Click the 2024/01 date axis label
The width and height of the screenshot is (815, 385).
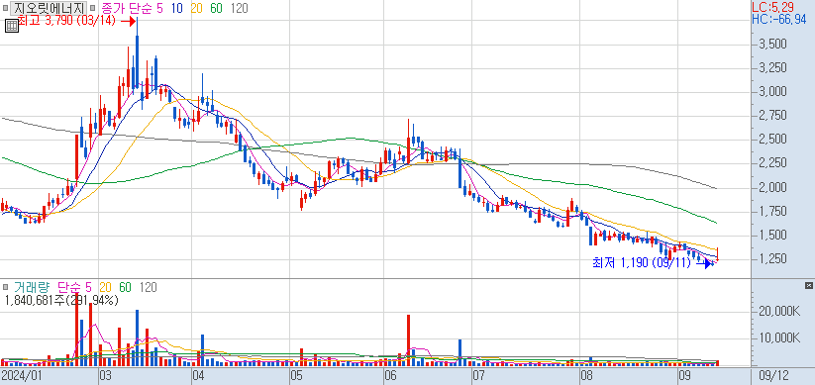pyautogui.click(x=22, y=375)
